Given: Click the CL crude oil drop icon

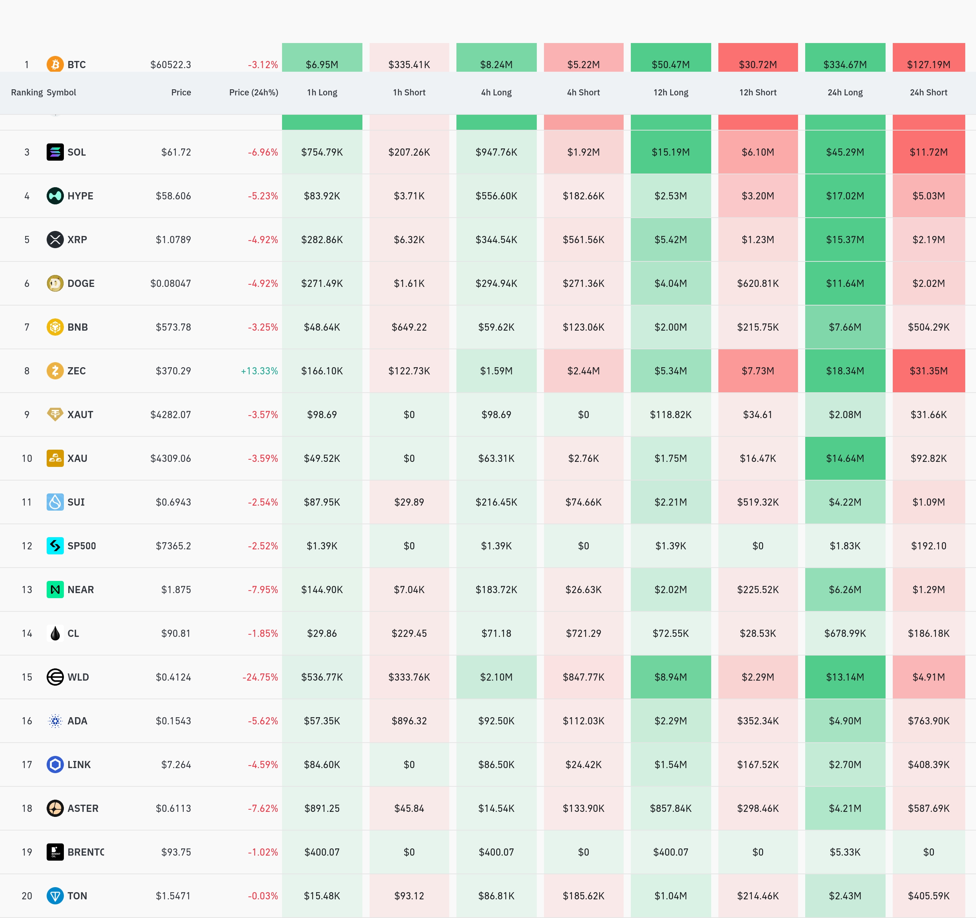Looking at the screenshot, I should tap(55, 633).
